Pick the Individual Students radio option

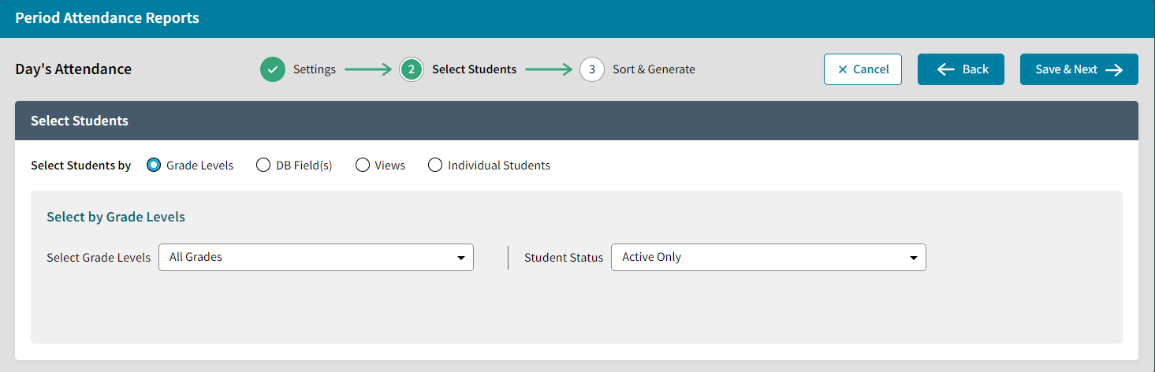pos(435,166)
